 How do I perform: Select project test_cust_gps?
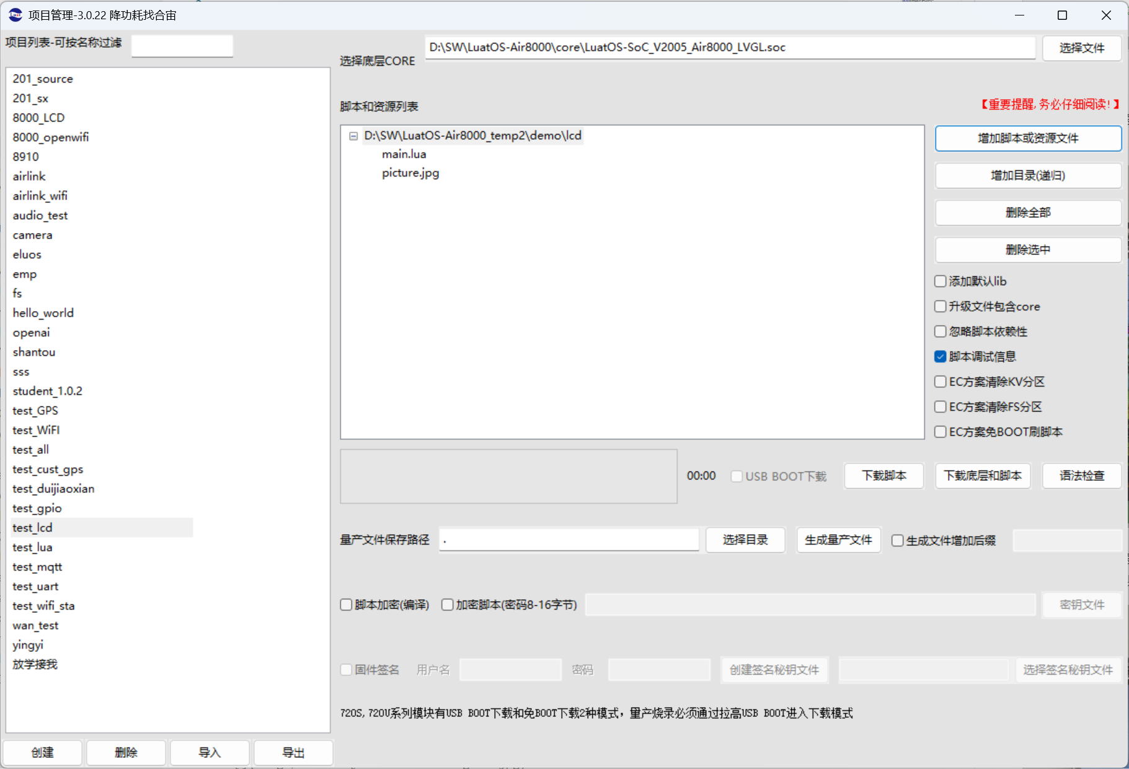pyautogui.click(x=48, y=469)
